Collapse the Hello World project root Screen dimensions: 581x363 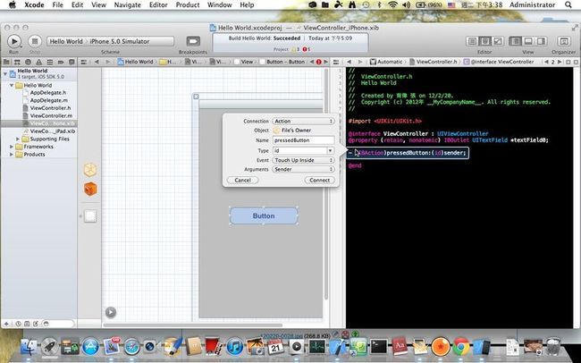(x=5, y=74)
